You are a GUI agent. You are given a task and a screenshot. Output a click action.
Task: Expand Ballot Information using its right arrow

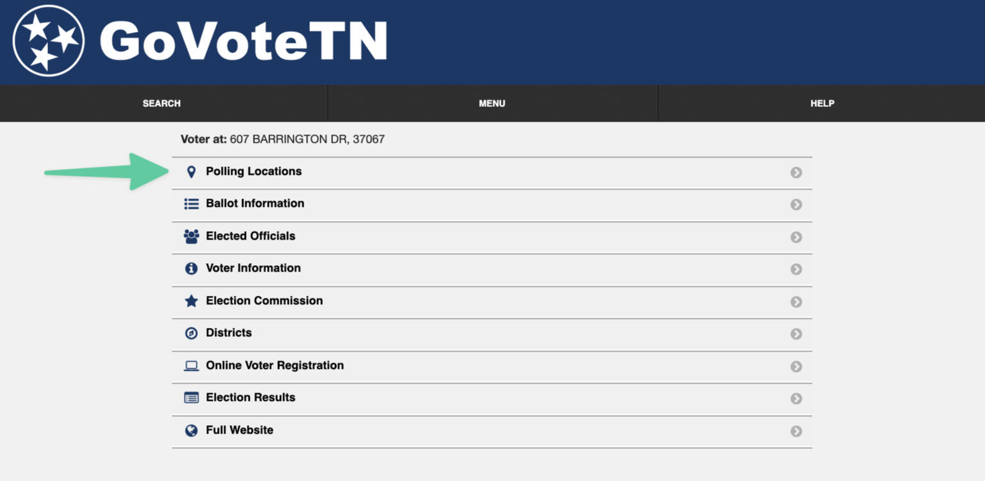796,204
